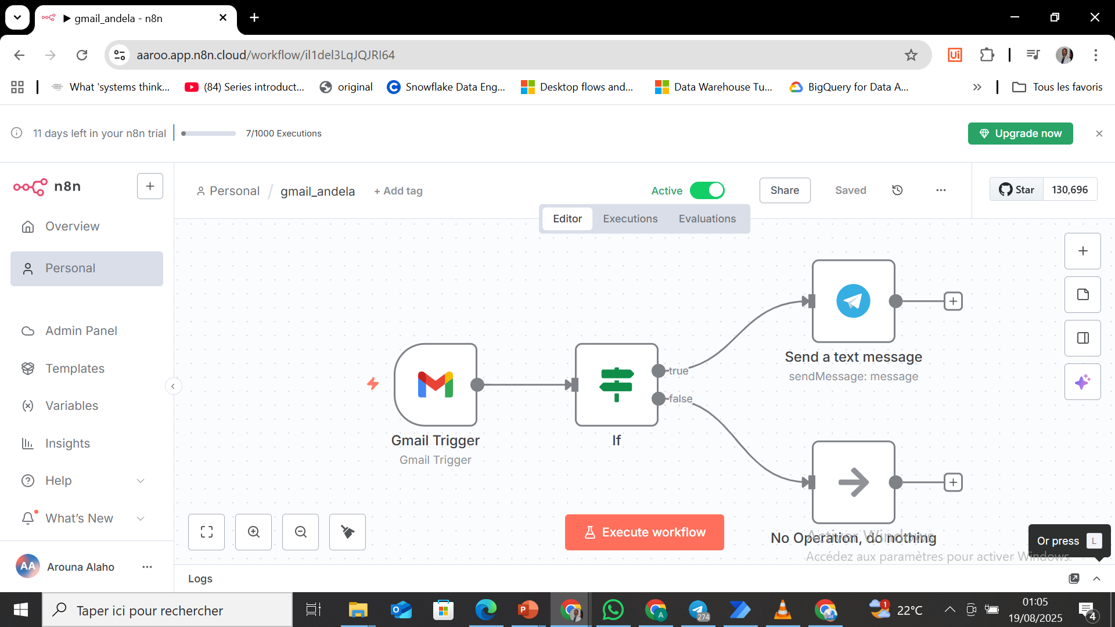1115x627 pixels.
Task: Expand the logs panel chevron
Action: 1096,578
